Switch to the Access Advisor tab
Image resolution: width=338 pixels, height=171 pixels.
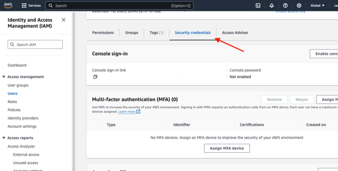click(235, 32)
